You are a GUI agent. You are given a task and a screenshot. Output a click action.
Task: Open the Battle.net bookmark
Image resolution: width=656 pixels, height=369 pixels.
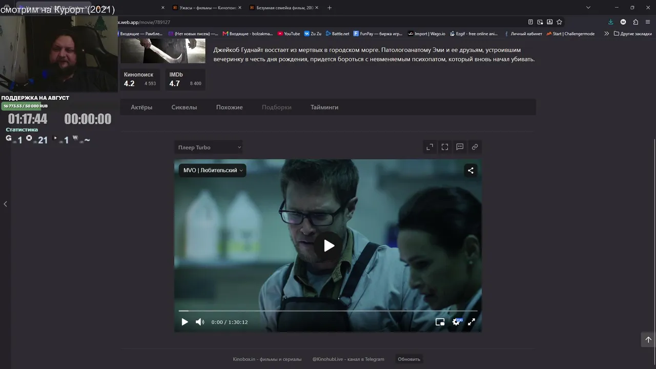(x=337, y=34)
